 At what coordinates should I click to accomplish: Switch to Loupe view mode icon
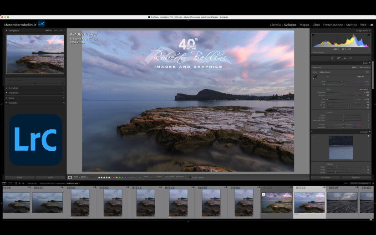(70, 178)
